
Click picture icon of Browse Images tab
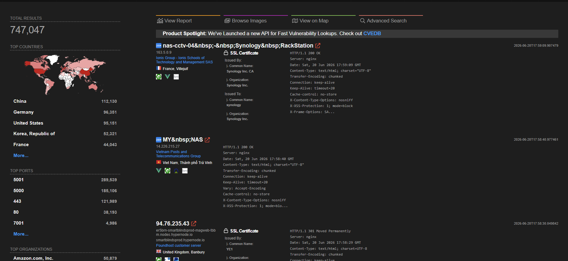coord(227,21)
